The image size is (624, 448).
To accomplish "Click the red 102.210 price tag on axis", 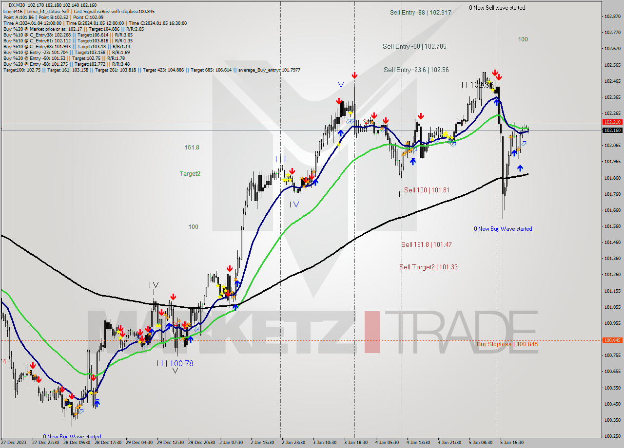I will 612,122.
